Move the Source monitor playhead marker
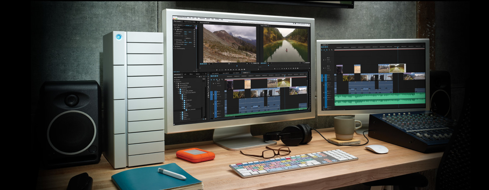Viewport: 489px width, 190px height. [237, 66]
